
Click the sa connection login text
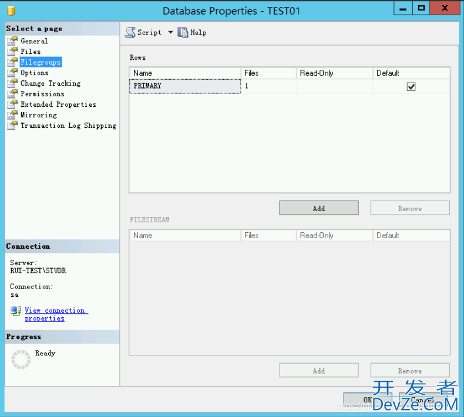point(14,294)
